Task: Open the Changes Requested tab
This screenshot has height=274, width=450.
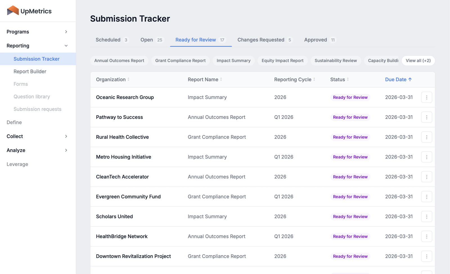Action: coord(261,40)
